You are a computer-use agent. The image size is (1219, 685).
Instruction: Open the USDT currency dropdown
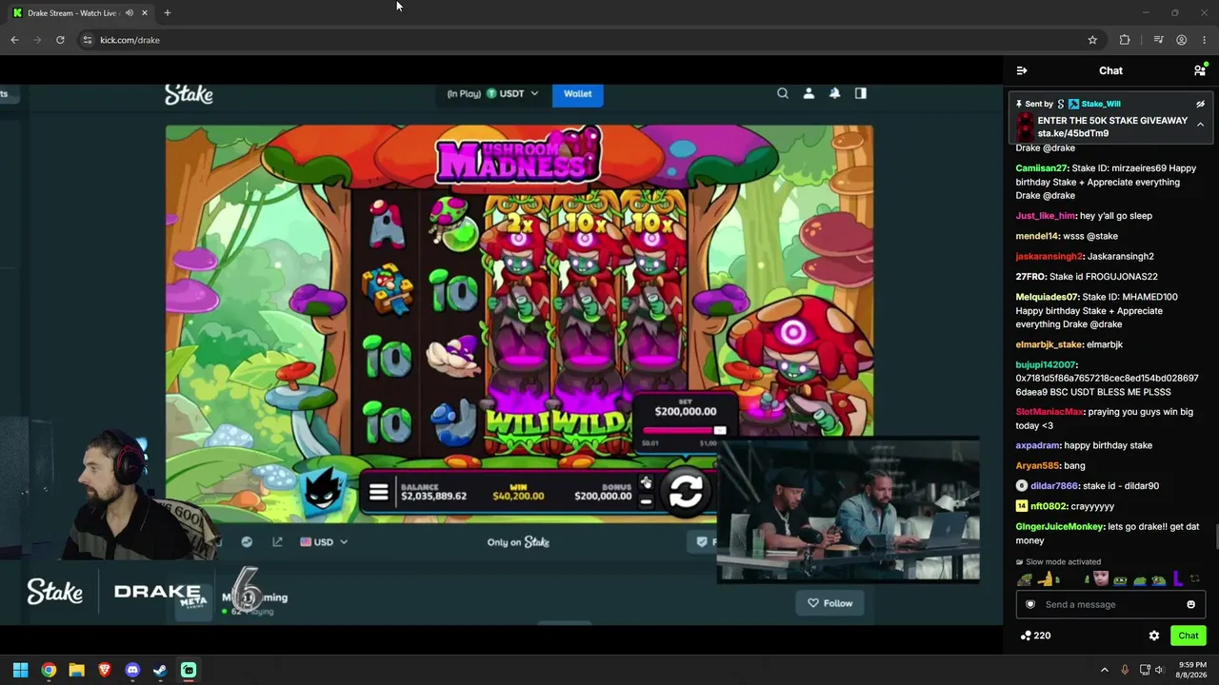coord(512,93)
